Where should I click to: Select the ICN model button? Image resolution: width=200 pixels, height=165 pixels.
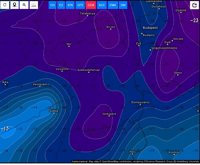pyautogui.click(x=70, y=5)
